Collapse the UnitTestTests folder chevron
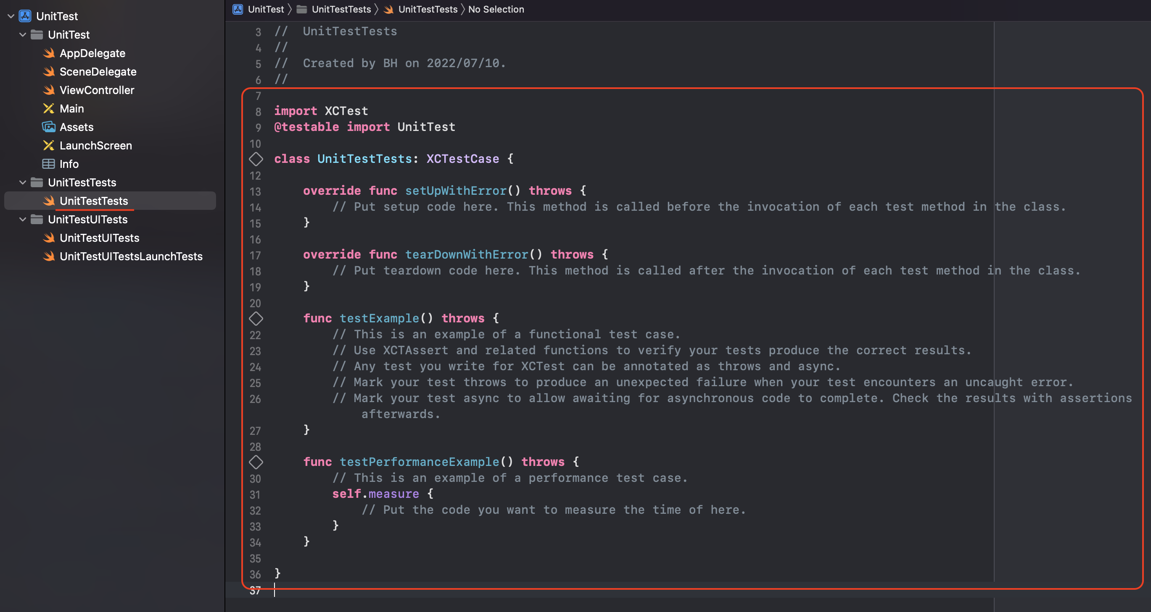Viewport: 1151px width, 612px height. pyautogui.click(x=23, y=183)
